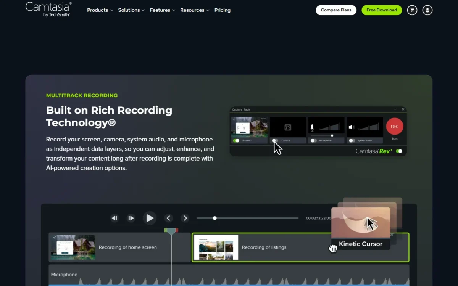Viewport: 458px width, 286px height.
Task: Expand the Features dropdown menu
Action: pos(163,10)
